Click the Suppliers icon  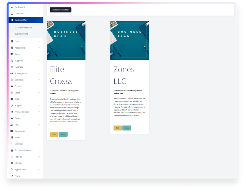[12, 60]
